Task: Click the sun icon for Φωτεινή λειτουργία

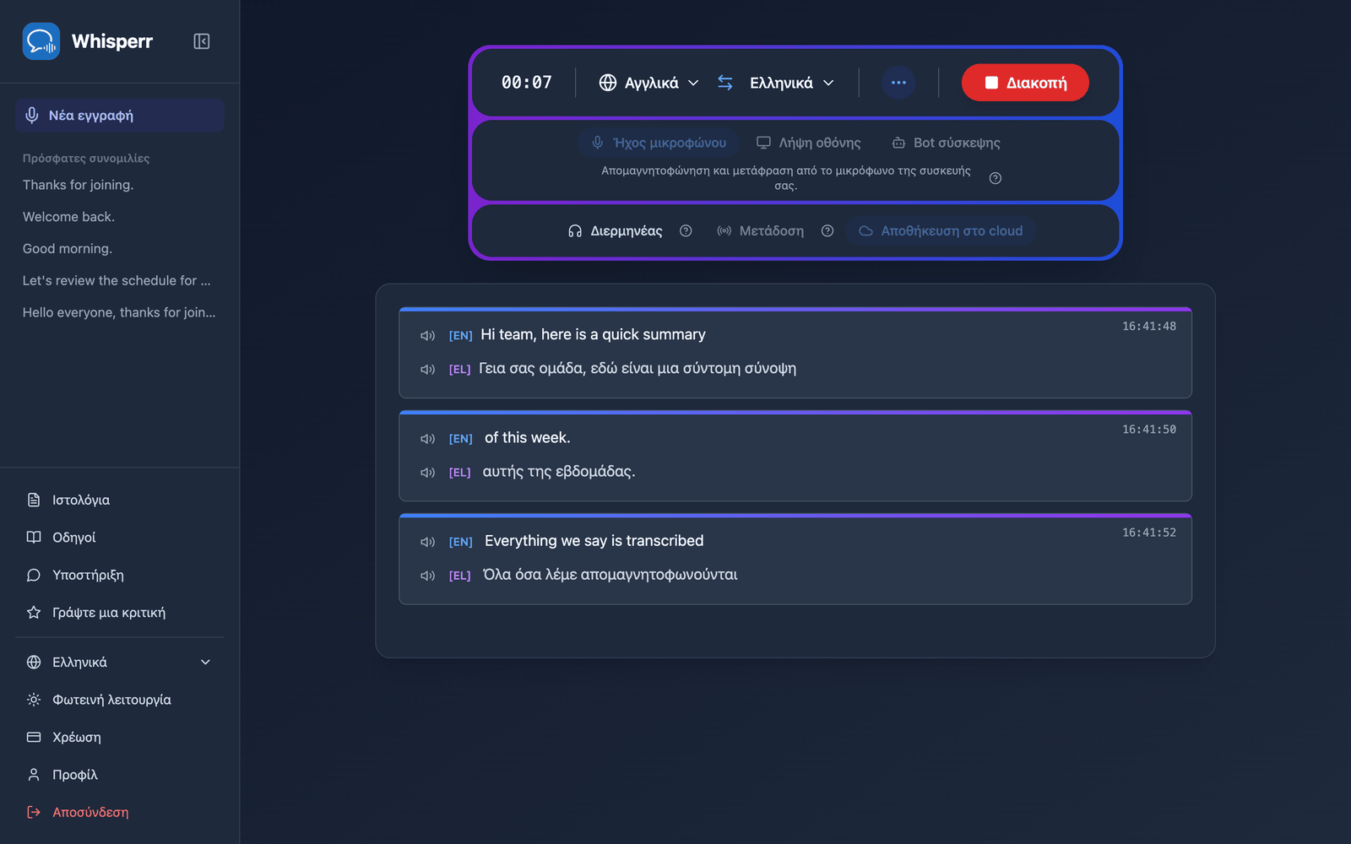Action: [34, 700]
